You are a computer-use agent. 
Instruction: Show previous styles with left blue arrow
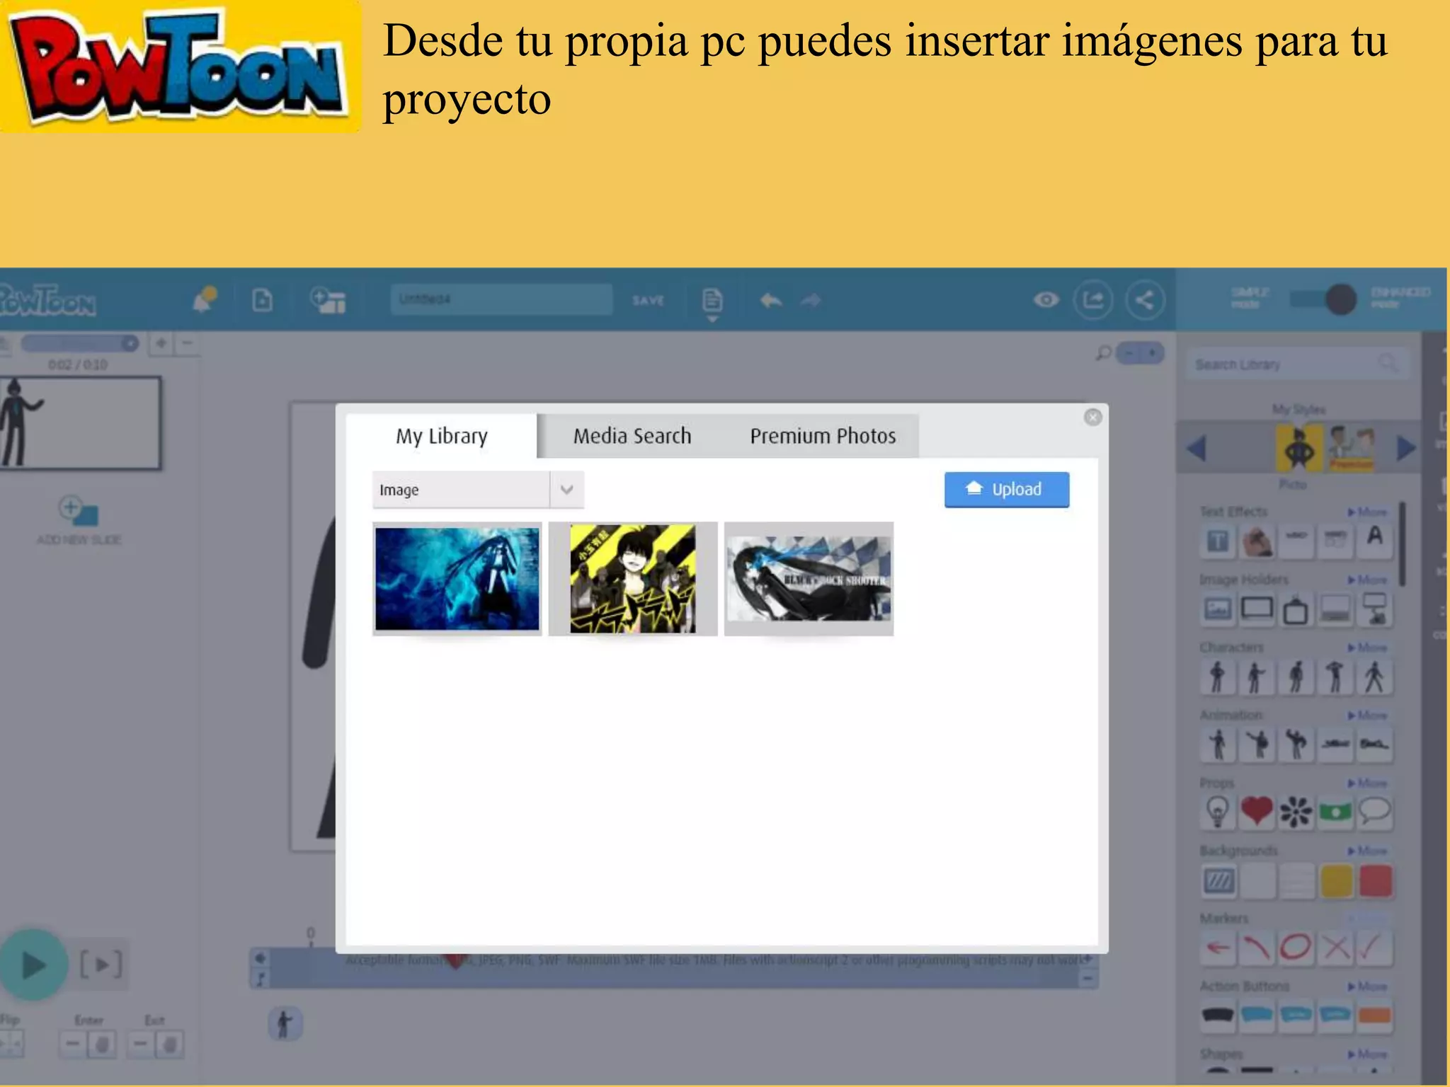1197,448
